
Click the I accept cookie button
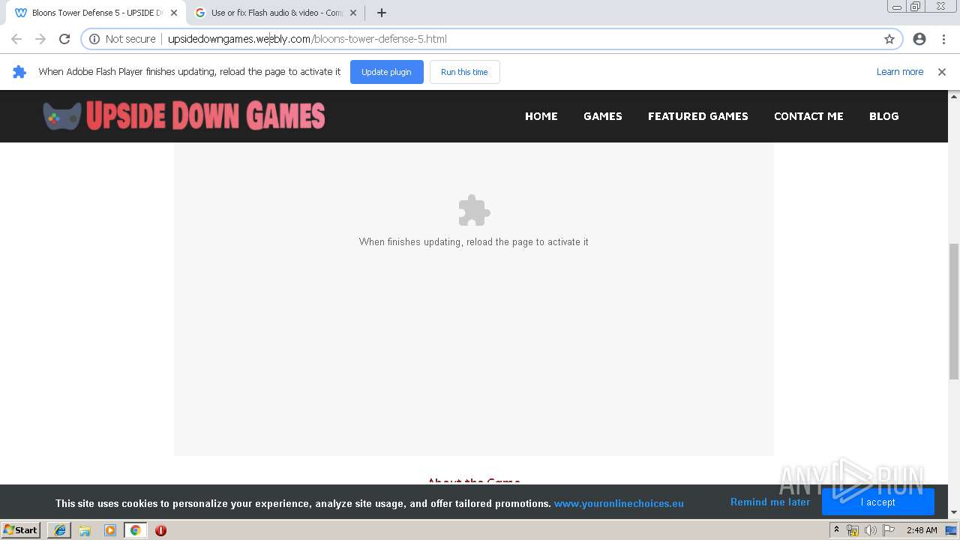878,502
